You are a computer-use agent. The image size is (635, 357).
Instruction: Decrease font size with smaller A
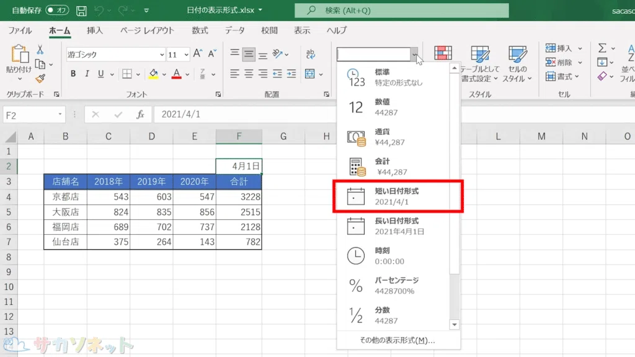(212, 53)
